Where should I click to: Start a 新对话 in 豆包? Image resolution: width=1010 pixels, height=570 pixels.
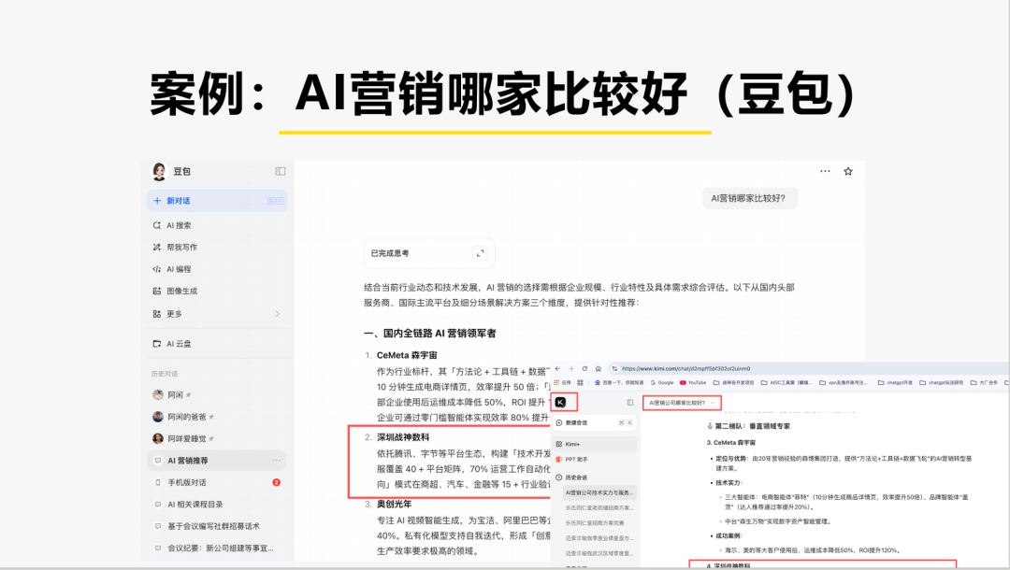click(217, 201)
